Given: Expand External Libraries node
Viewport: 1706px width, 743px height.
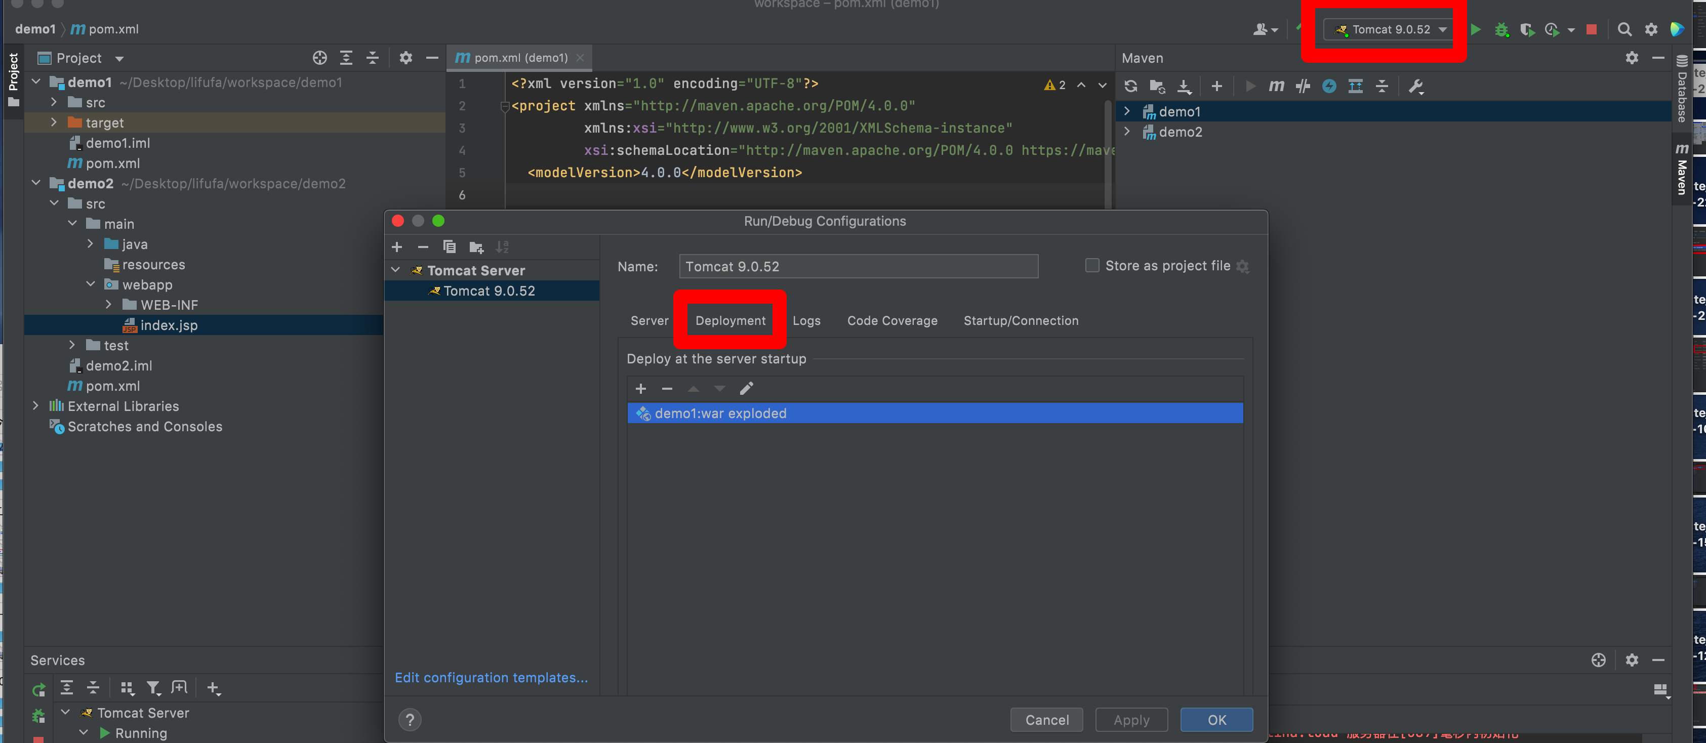Looking at the screenshot, I should (x=36, y=406).
